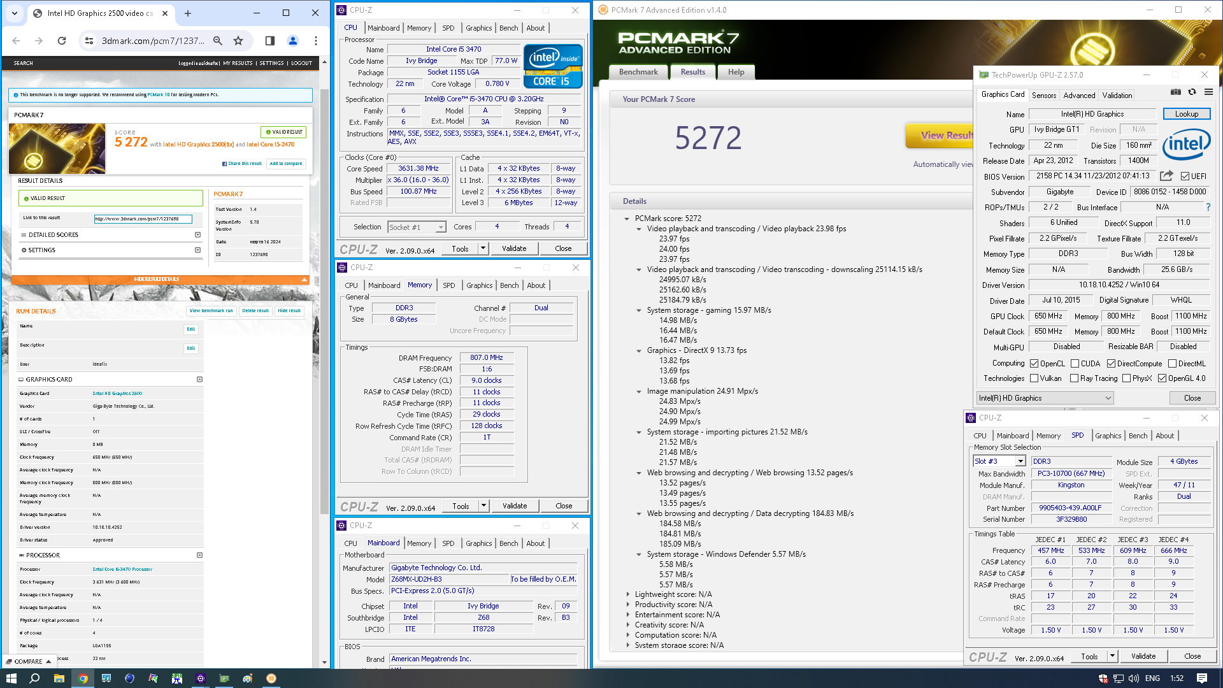The height and width of the screenshot is (688, 1223).
Task: Open GPU-Z Validation tab
Action: (1117, 96)
